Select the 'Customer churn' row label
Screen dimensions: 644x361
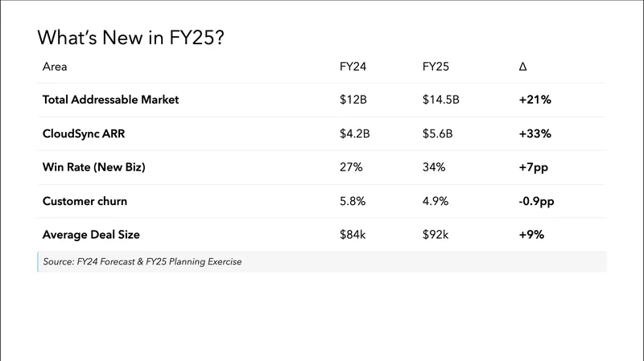pos(85,201)
